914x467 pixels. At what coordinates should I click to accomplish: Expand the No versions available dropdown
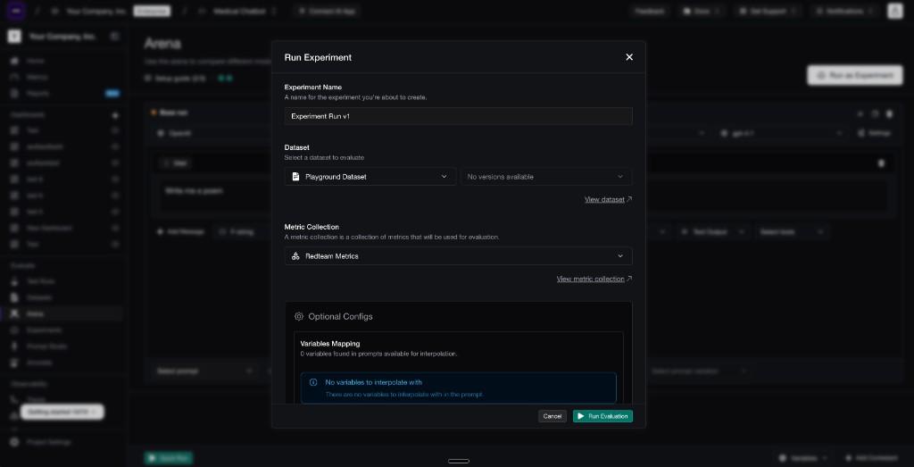point(546,177)
